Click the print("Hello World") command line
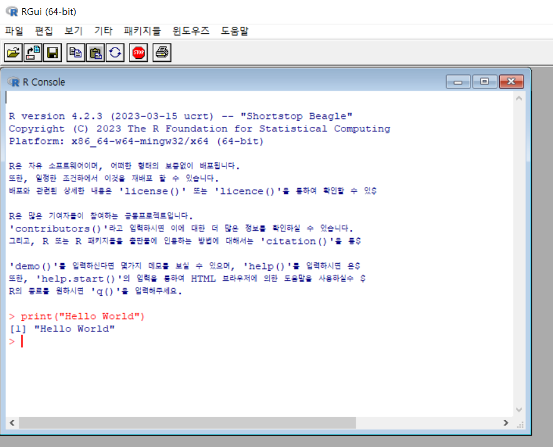 [77, 316]
